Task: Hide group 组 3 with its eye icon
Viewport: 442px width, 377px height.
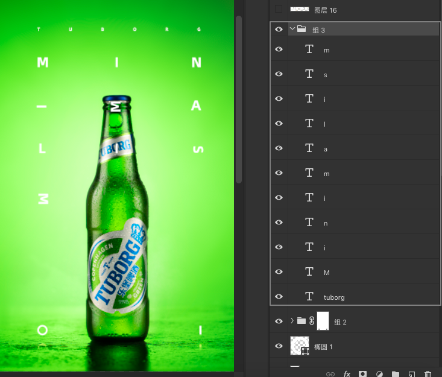Action: click(279, 30)
